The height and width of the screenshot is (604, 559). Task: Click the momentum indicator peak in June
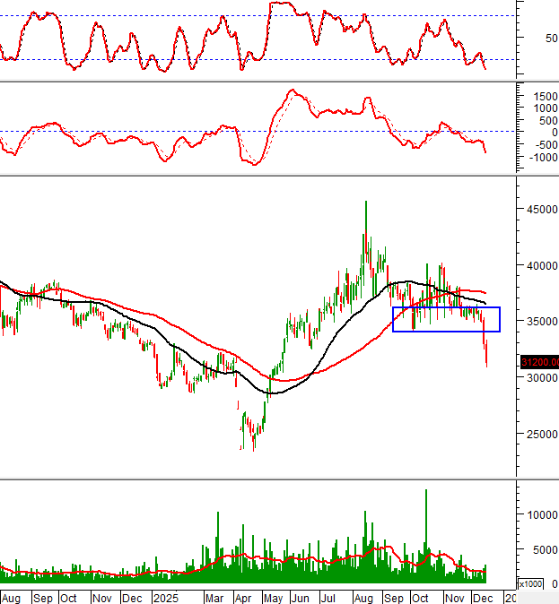click(292, 91)
